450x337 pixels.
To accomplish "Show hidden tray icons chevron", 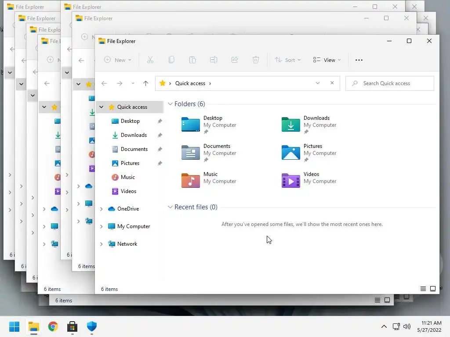I will point(384,326).
